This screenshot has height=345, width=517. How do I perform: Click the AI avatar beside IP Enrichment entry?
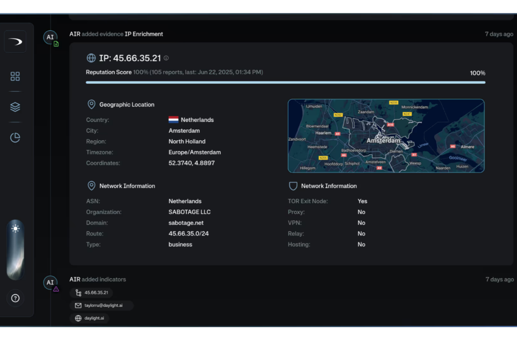[x=50, y=37]
